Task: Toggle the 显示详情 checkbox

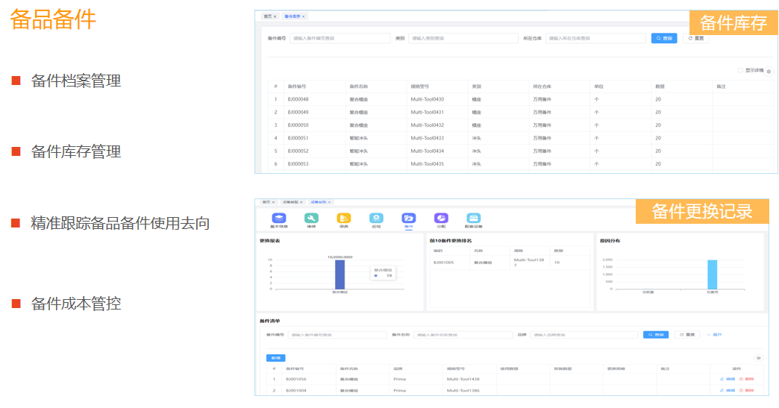Action: (741, 71)
